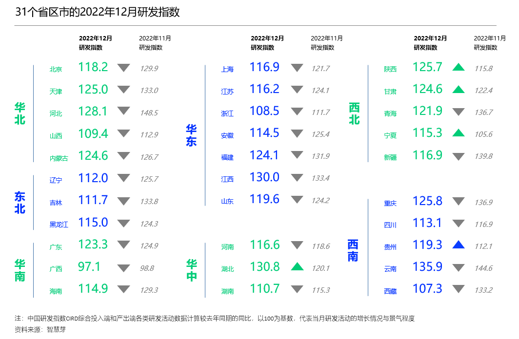The width and height of the screenshot is (519, 339).
Task: Click the 资料来源 智慧芽 source line
Action: [40, 329]
